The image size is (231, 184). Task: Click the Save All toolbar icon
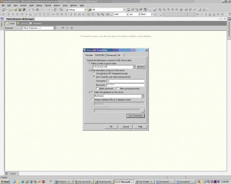click(x=24, y=10)
